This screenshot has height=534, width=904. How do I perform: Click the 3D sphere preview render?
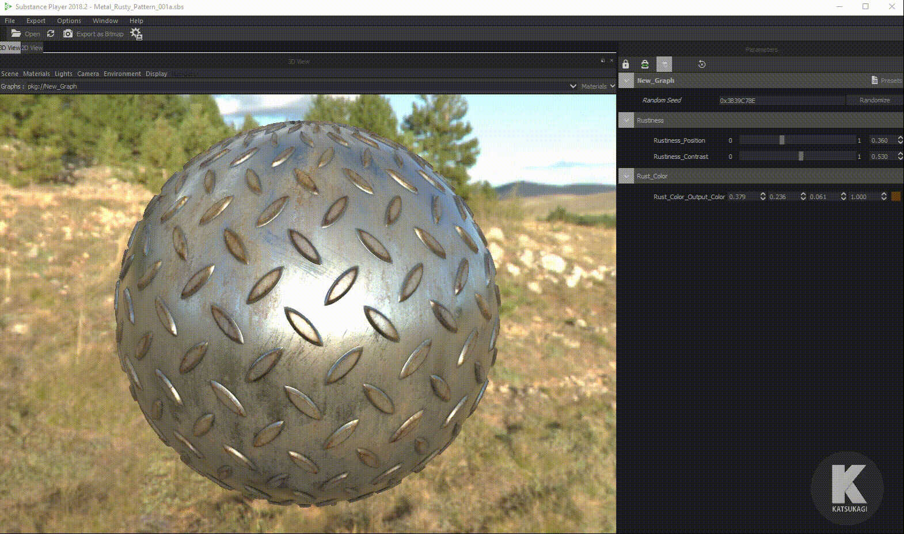pyautogui.click(x=308, y=314)
